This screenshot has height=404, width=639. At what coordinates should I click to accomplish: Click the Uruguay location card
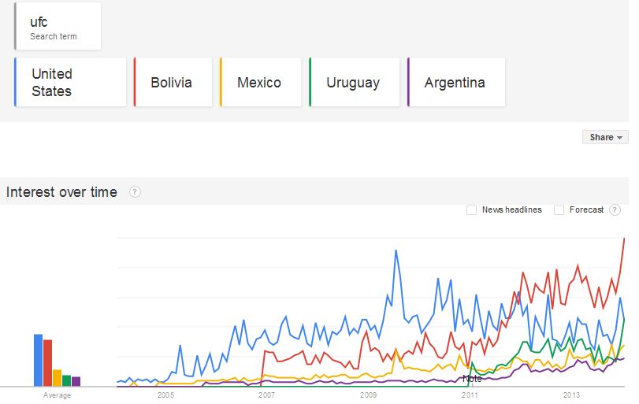coord(355,82)
